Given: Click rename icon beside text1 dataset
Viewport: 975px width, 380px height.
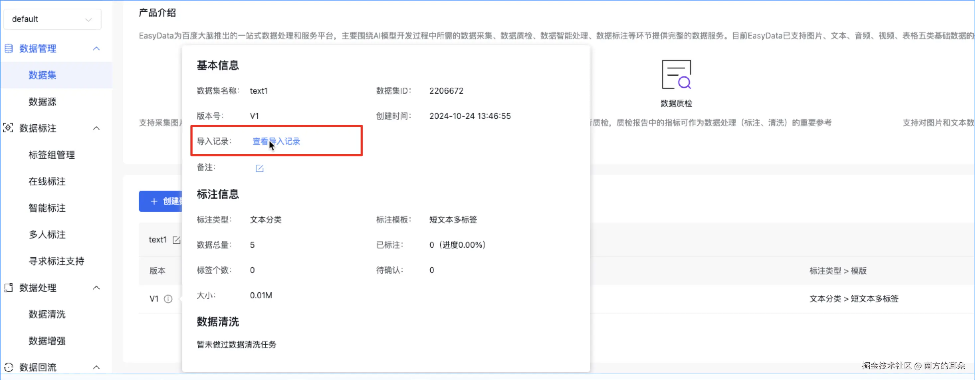Looking at the screenshot, I should click(x=176, y=240).
